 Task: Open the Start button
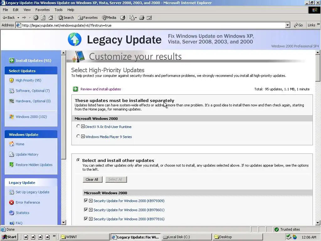tap(9, 237)
